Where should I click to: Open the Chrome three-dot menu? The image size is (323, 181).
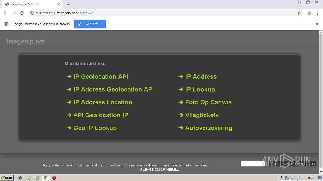(x=318, y=13)
